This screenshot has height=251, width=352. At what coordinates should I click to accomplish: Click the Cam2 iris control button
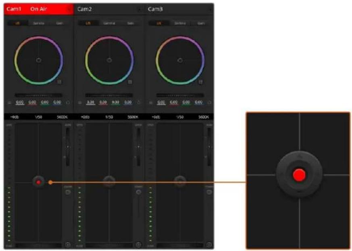point(109,181)
